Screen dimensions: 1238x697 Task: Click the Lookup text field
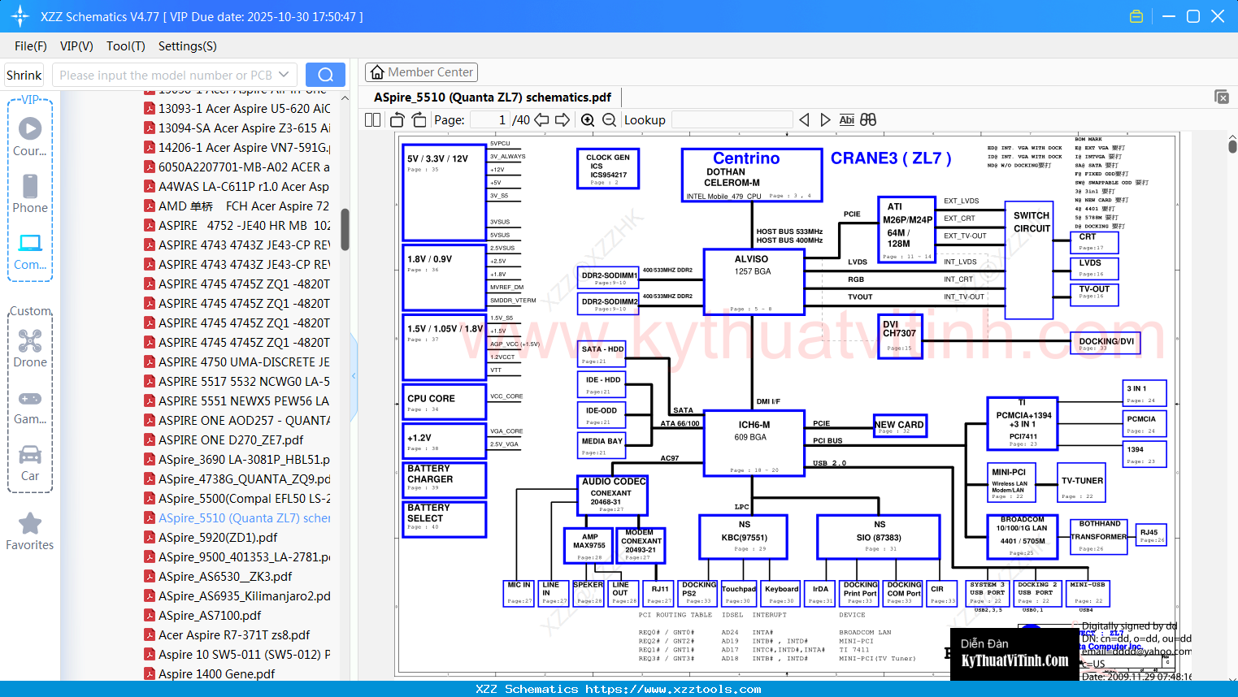coord(732,120)
